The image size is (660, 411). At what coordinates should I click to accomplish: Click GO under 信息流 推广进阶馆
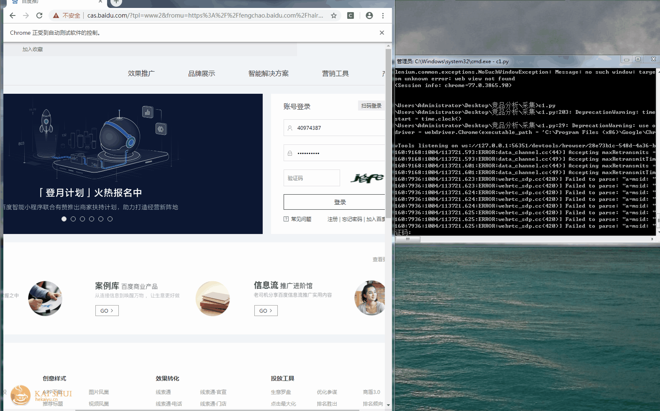click(266, 311)
